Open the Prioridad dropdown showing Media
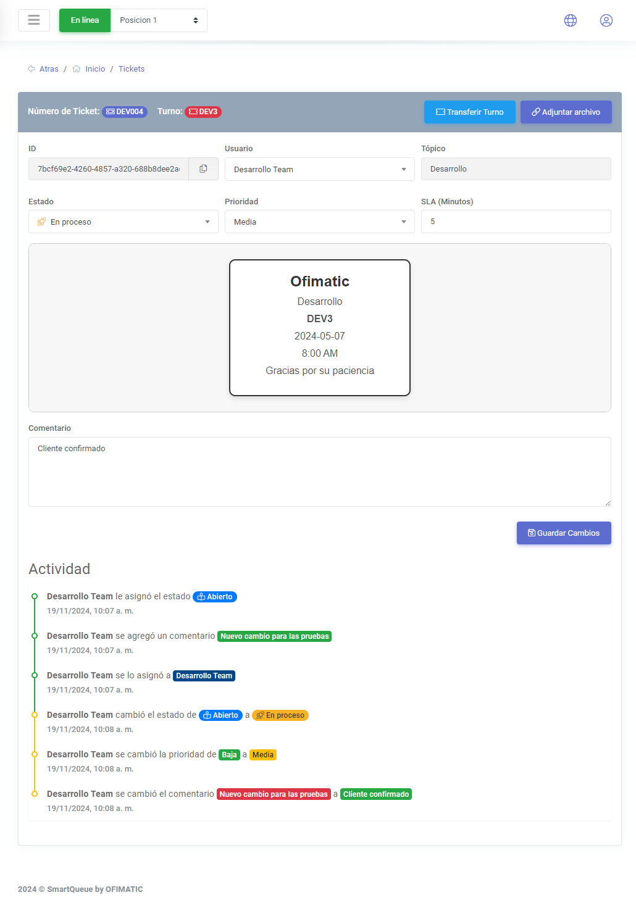This screenshot has height=903, width=636. pos(319,222)
